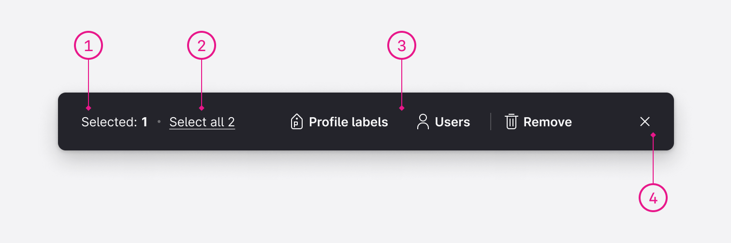Click the pink diamond pointer beside 'Profile labels'

coord(402,108)
